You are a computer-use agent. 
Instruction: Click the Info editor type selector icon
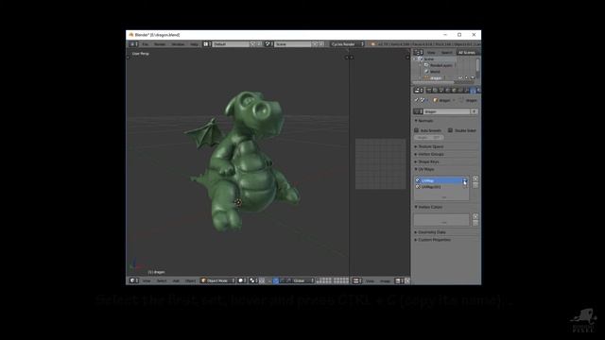(x=133, y=44)
